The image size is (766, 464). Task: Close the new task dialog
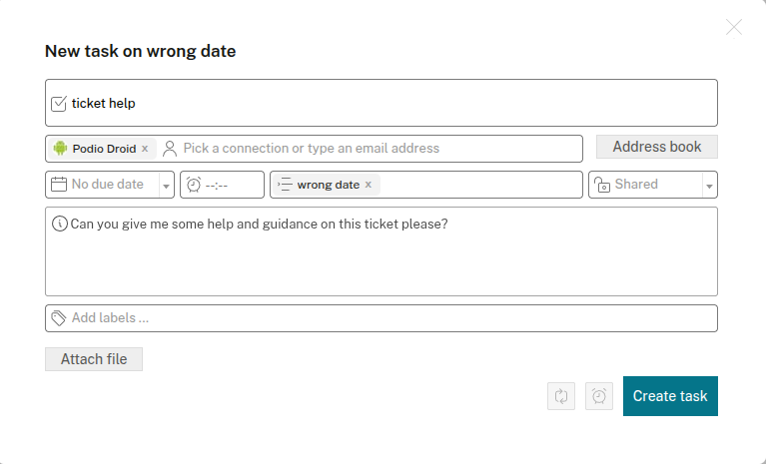click(734, 27)
